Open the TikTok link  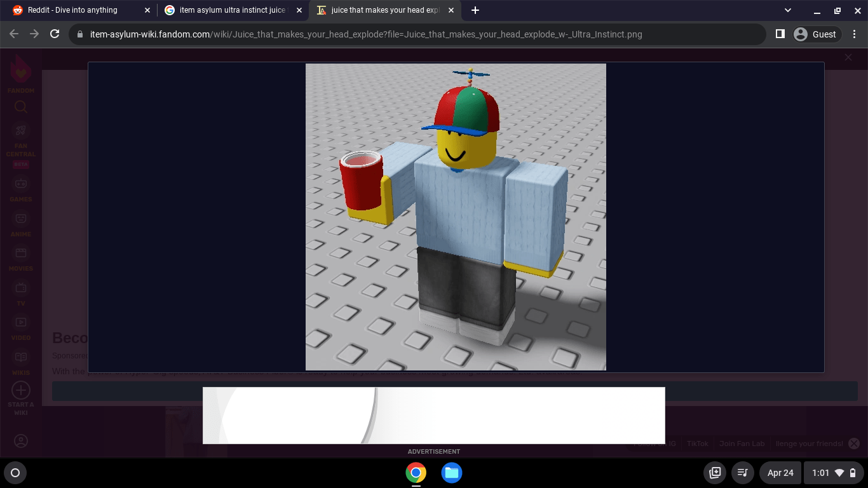[697, 444]
